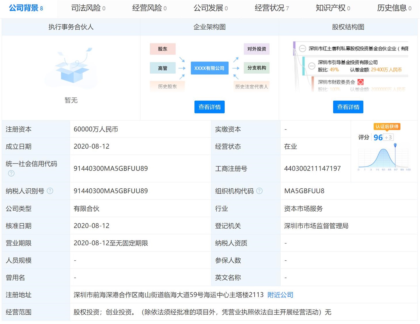
Task: Collapse the 深圳市引导基金投资有限公司 node
Action: tap(311, 66)
